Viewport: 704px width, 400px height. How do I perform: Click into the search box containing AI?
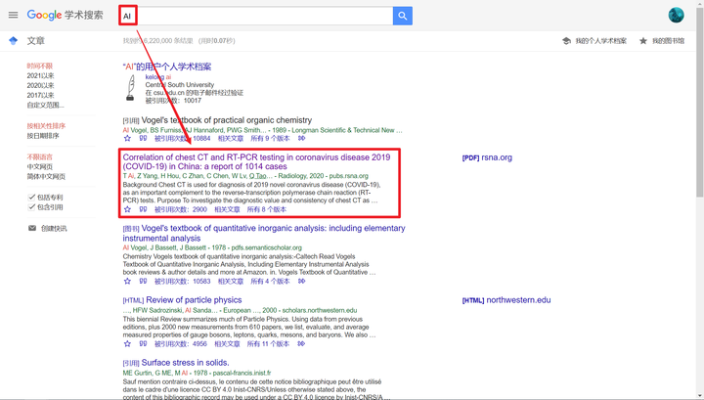coord(256,16)
